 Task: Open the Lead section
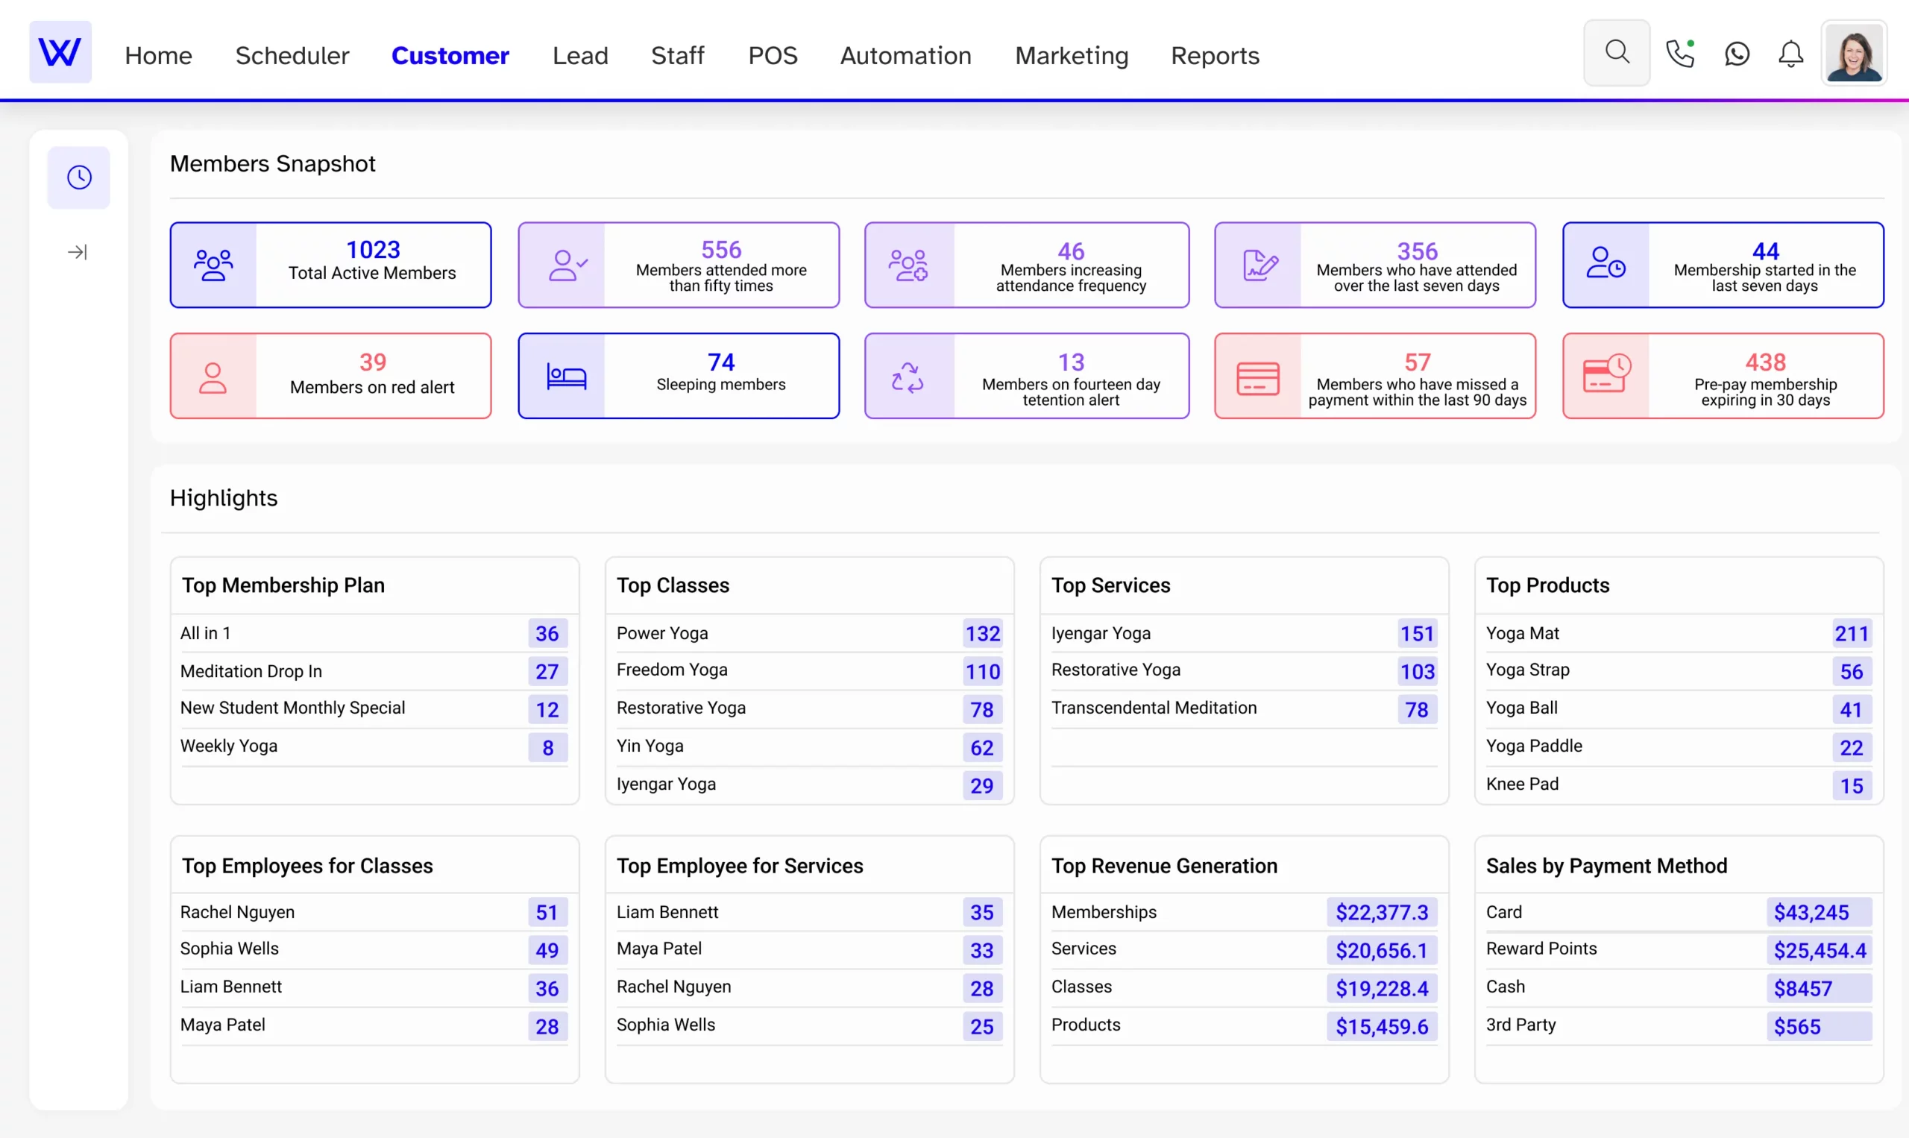coord(580,55)
